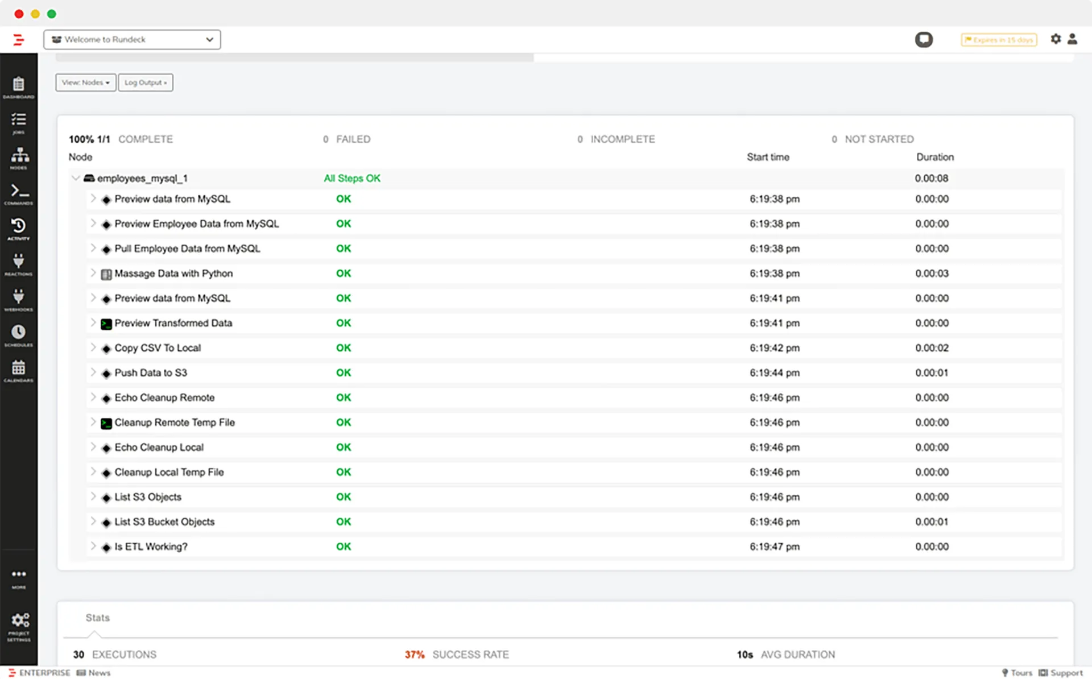1092x679 pixels.
Task: Open the user profile icon
Action: (x=1072, y=39)
